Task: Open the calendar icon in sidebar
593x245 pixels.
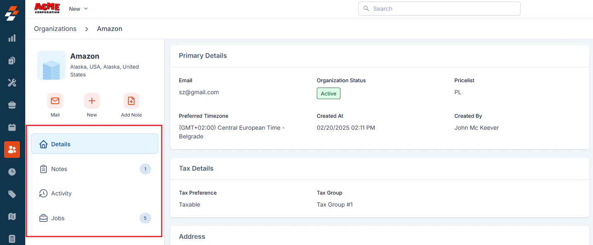Action: click(x=12, y=127)
